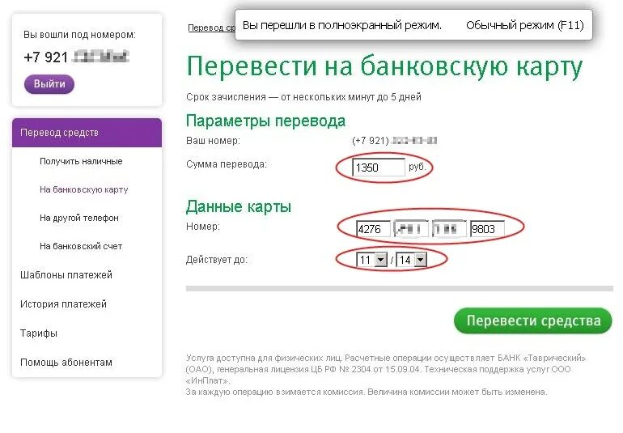Open Тарифы page
The width and height of the screenshot is (623, 433).
pyautogui.click(x=39, y=333)
